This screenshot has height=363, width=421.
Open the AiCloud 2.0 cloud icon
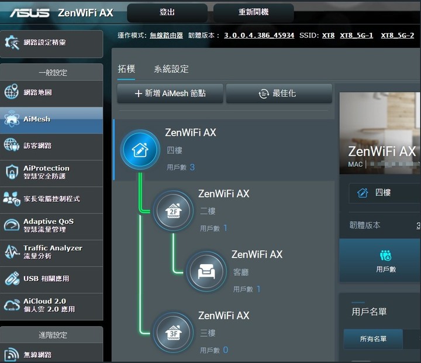(x=12, y=304)
